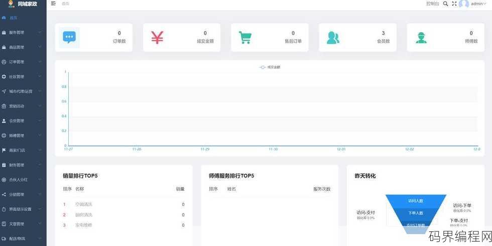Click the 订单数 card label

click(x=119, y=41)
